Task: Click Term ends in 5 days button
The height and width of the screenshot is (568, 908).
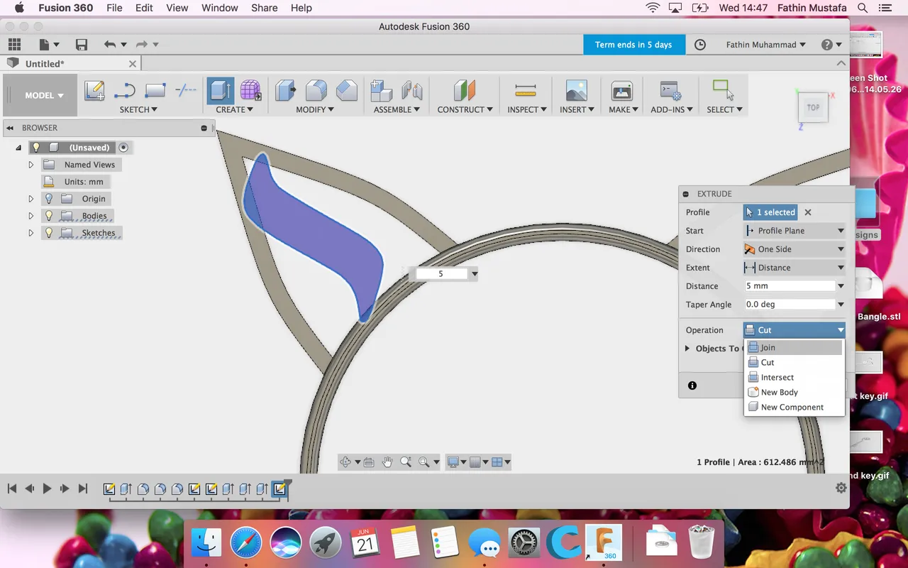Action: 633,45
